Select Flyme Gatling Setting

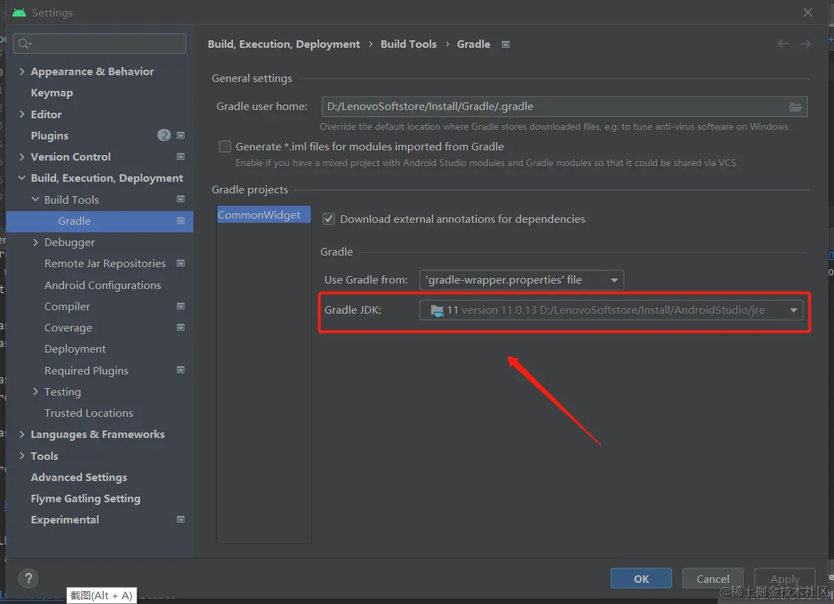(x=85, y=498)
